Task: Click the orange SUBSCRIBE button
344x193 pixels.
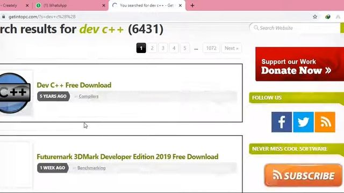Action: (x=303, y=175)
